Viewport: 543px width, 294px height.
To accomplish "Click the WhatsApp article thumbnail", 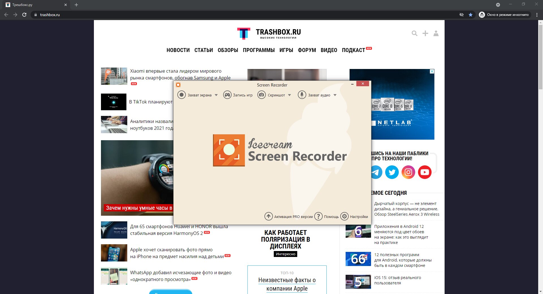I will pyautogui.click(x=114, y=276).
